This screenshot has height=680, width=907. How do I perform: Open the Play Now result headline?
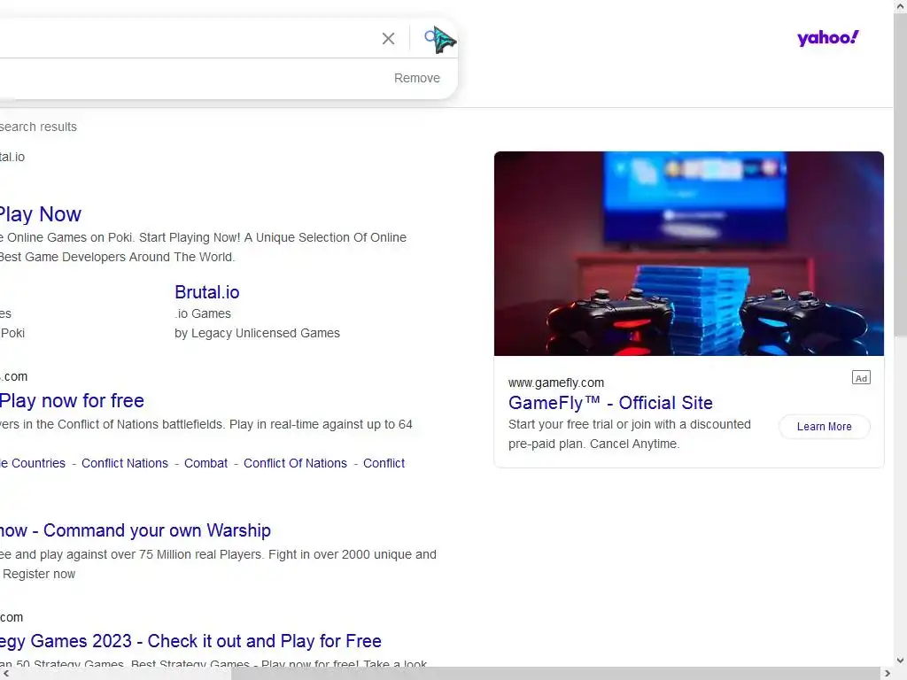point(41,214)
